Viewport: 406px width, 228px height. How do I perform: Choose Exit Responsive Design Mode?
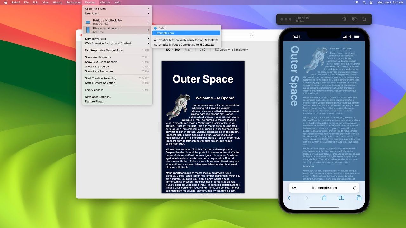(117, 50)
